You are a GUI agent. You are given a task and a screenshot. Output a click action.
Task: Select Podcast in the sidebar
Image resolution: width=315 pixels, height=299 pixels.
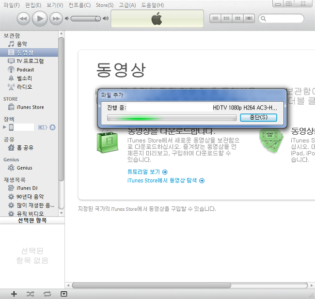pyautogui.click(x=29, y=70)
